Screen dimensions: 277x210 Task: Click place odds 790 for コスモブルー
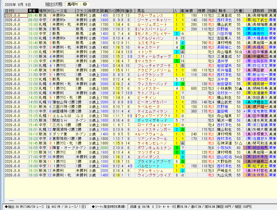tap(204, 43)
